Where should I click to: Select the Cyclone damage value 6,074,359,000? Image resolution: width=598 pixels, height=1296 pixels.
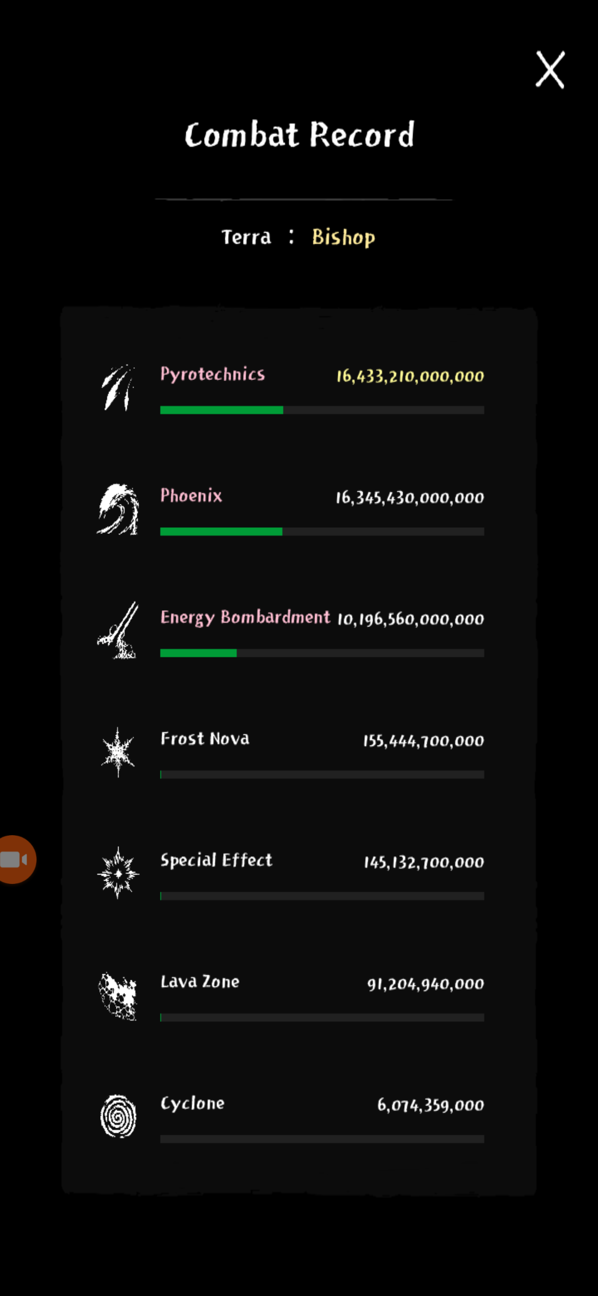pyautogui.click(x=430, y=1105)
